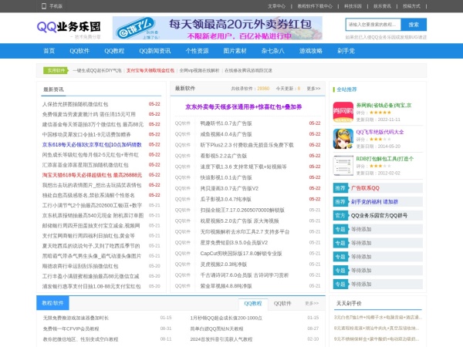
Task: Switch to QQ教程 tab
Action: pos(253,303)
